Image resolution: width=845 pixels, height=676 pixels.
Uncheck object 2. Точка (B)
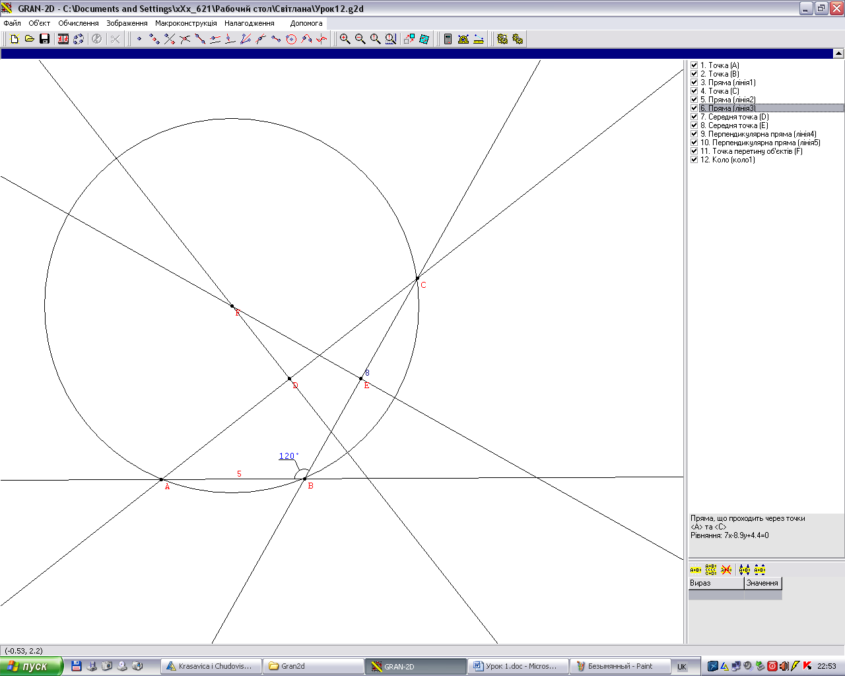(x=694, y=74)
